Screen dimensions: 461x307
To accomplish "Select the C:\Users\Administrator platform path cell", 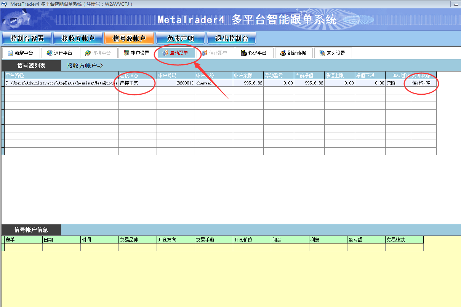I will click(61, 83).
